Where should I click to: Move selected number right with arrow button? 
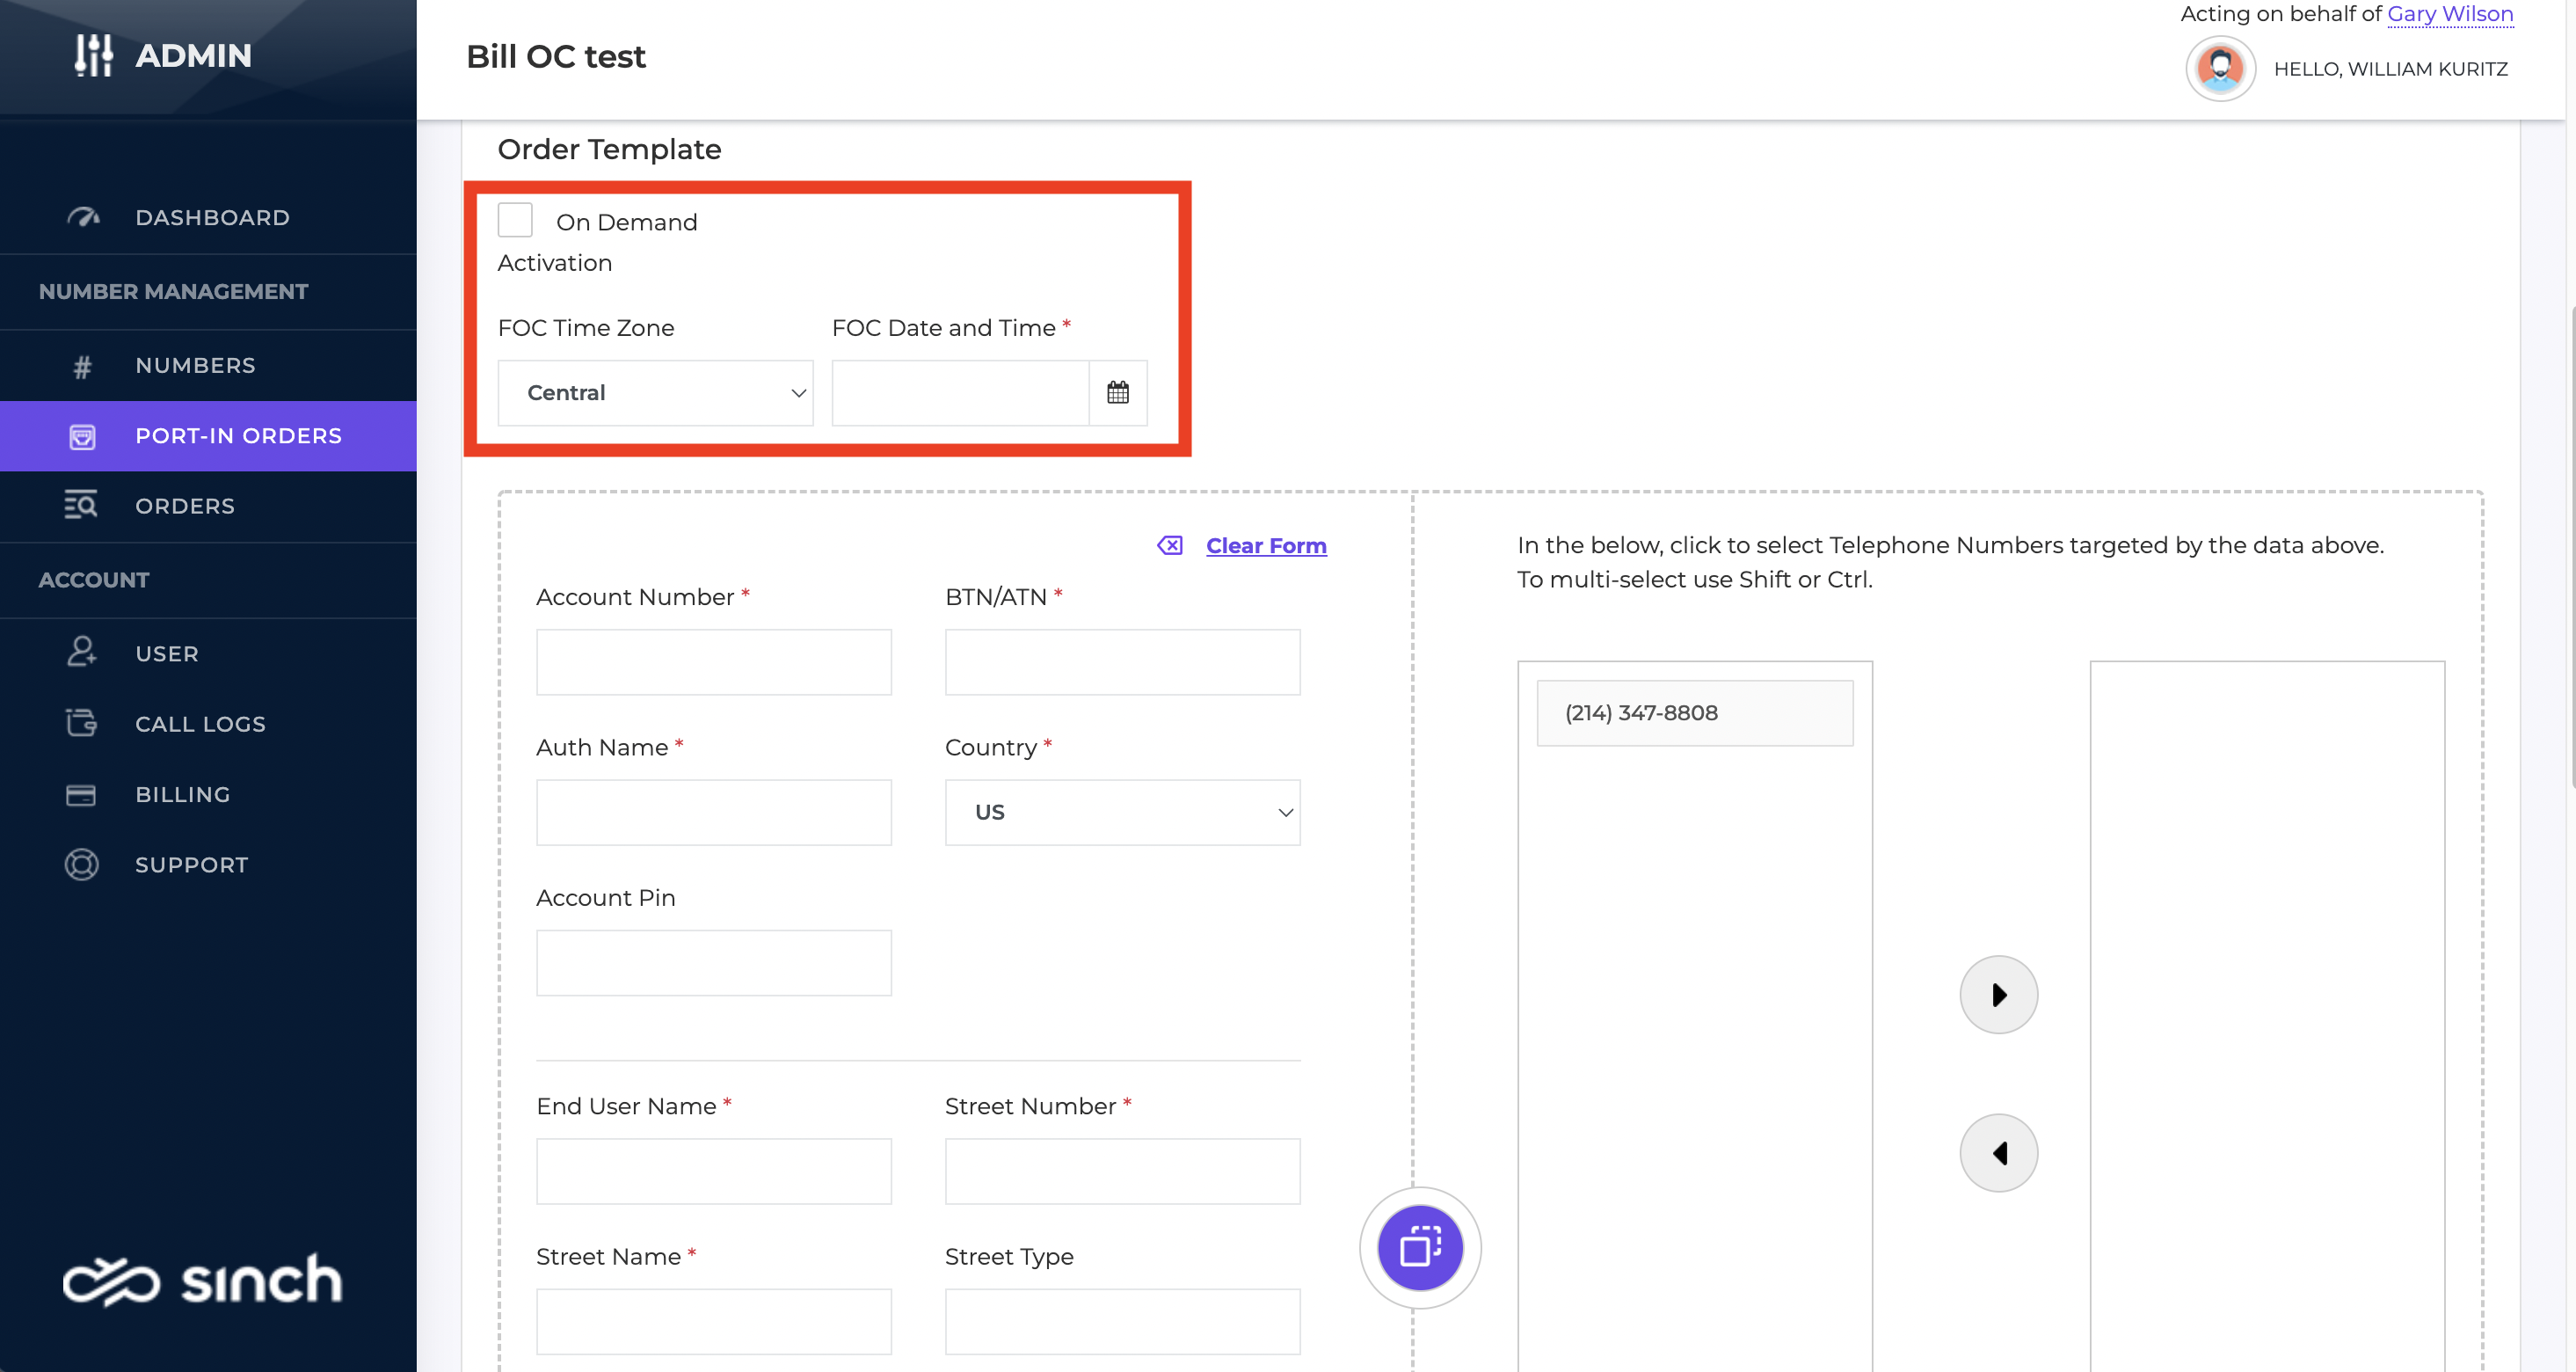[x=1998, y=995]
